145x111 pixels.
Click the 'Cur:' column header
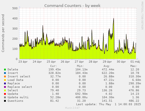pos(54,66)
